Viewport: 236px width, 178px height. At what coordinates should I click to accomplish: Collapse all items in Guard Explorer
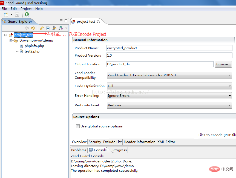click(48, 28)
